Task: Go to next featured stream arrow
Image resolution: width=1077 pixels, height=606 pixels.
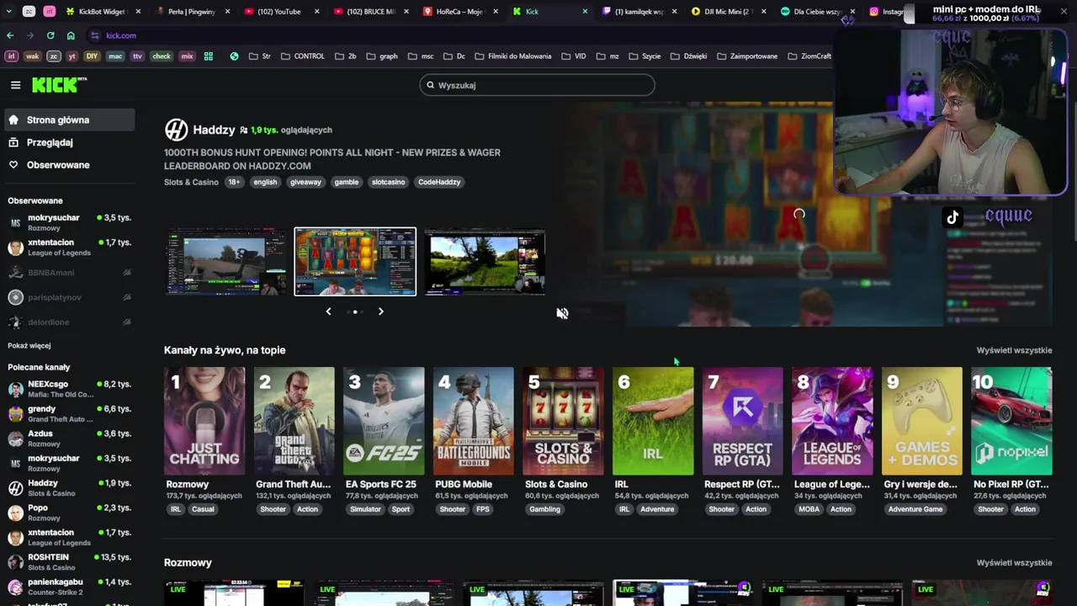Action: 380,311
